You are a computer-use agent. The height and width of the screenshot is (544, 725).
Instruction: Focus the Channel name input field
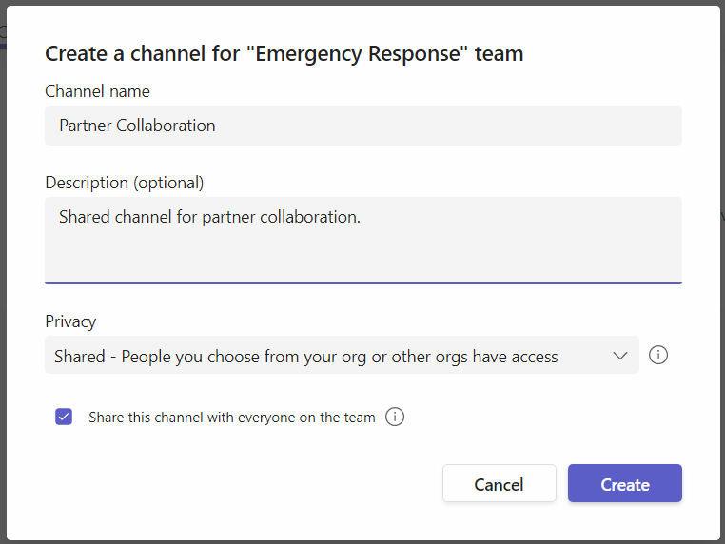click(x=362, y=126)
